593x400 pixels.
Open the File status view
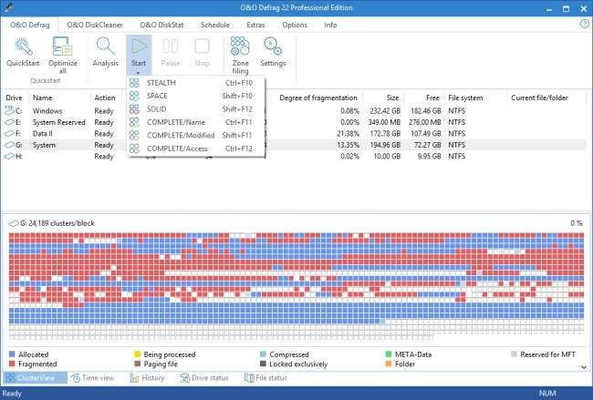point(265,378)
